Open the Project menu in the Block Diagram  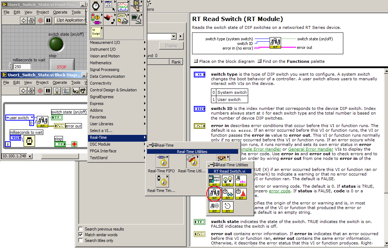43,82
